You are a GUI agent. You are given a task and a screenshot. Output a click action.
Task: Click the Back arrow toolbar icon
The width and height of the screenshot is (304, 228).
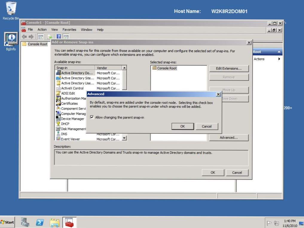(24, 37)
